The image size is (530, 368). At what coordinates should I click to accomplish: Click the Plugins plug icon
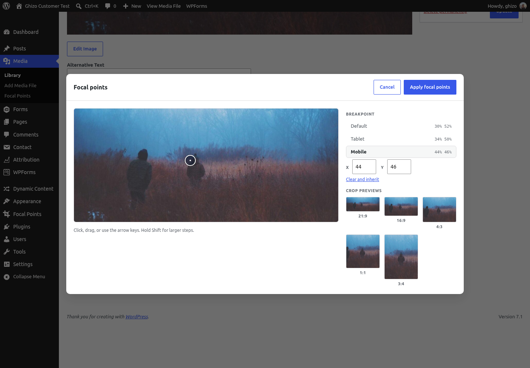click(7, 227)
